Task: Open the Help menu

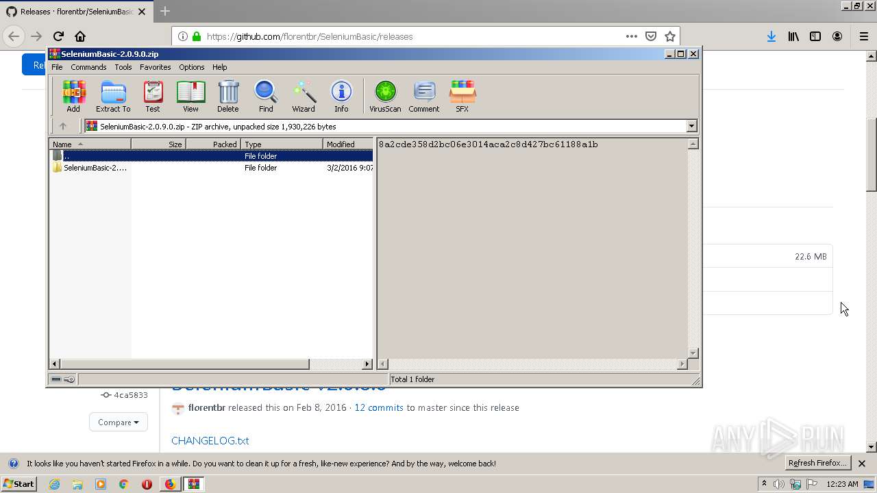Action: (219, 67)
